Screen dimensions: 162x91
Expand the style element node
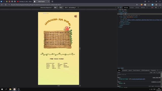coord(120,24)
